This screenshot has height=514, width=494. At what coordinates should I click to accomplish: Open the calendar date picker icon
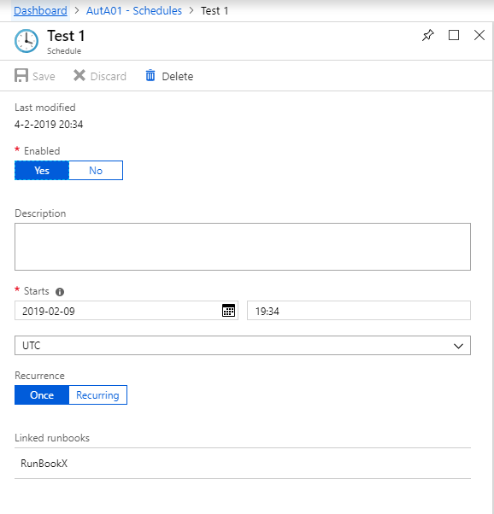(x=228, y=310)
